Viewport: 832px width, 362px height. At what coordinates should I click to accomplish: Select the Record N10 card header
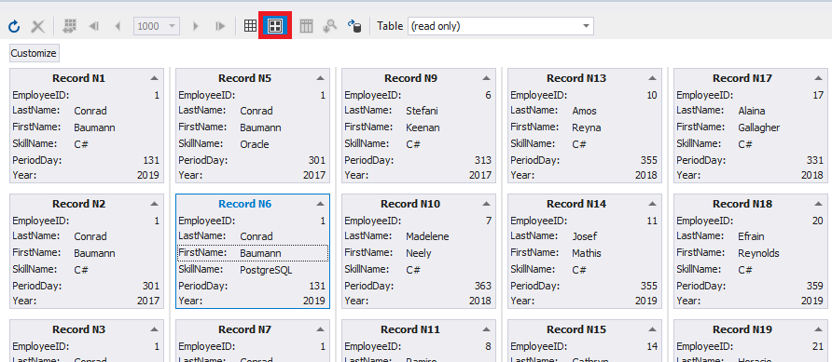point(410,204)
